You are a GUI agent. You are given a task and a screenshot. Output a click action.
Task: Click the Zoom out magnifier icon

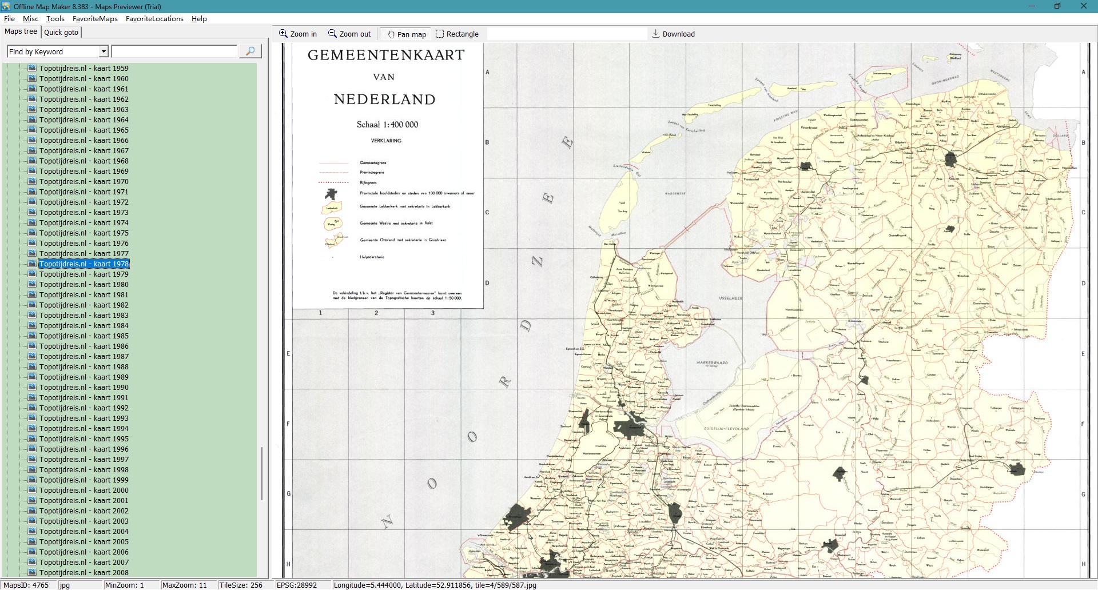(332, 34)
